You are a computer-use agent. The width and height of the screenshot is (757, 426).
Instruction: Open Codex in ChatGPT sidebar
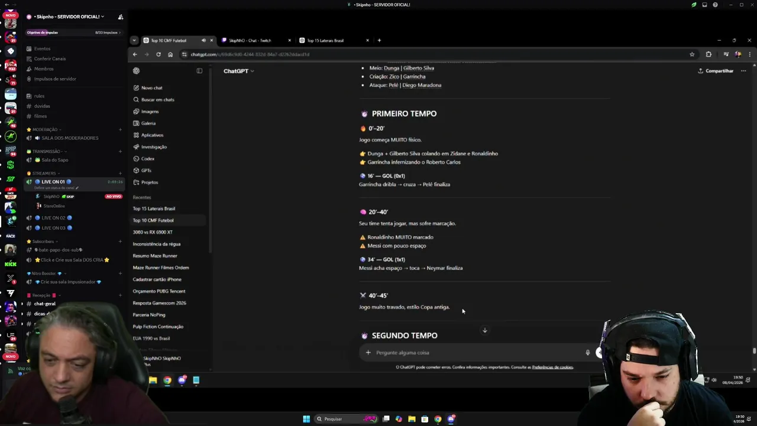(148, 159)
